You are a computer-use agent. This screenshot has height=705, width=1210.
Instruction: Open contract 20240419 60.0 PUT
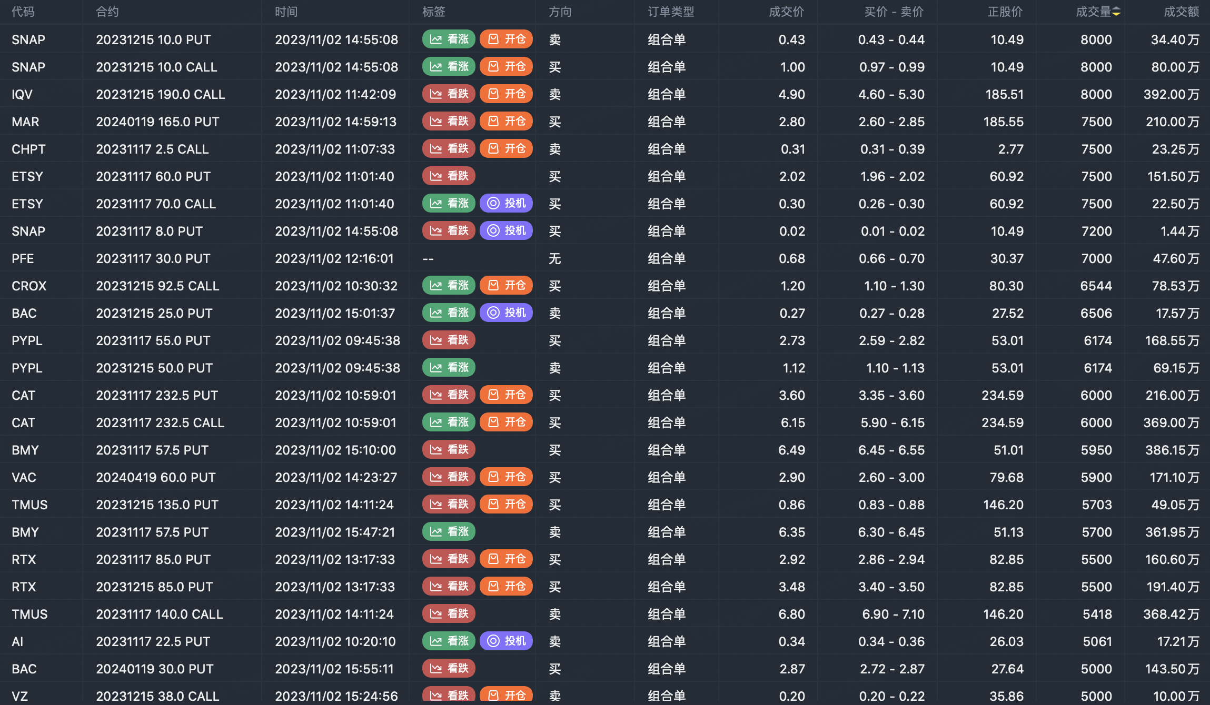pyautogui.click(x=156, y=478)
